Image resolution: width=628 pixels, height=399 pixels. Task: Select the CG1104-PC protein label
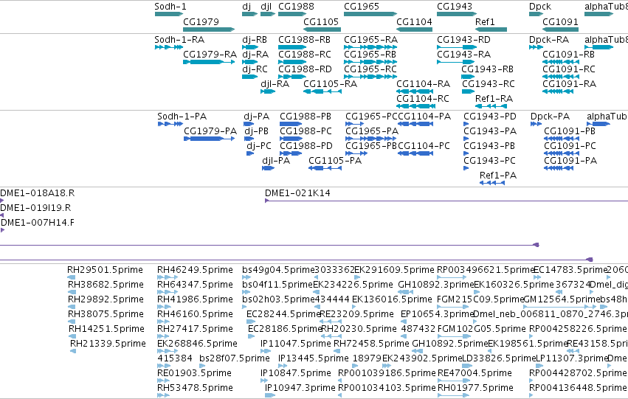(x=424, y=146)
